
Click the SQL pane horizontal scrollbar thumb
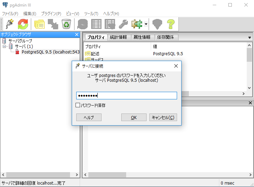coord(107,175)
